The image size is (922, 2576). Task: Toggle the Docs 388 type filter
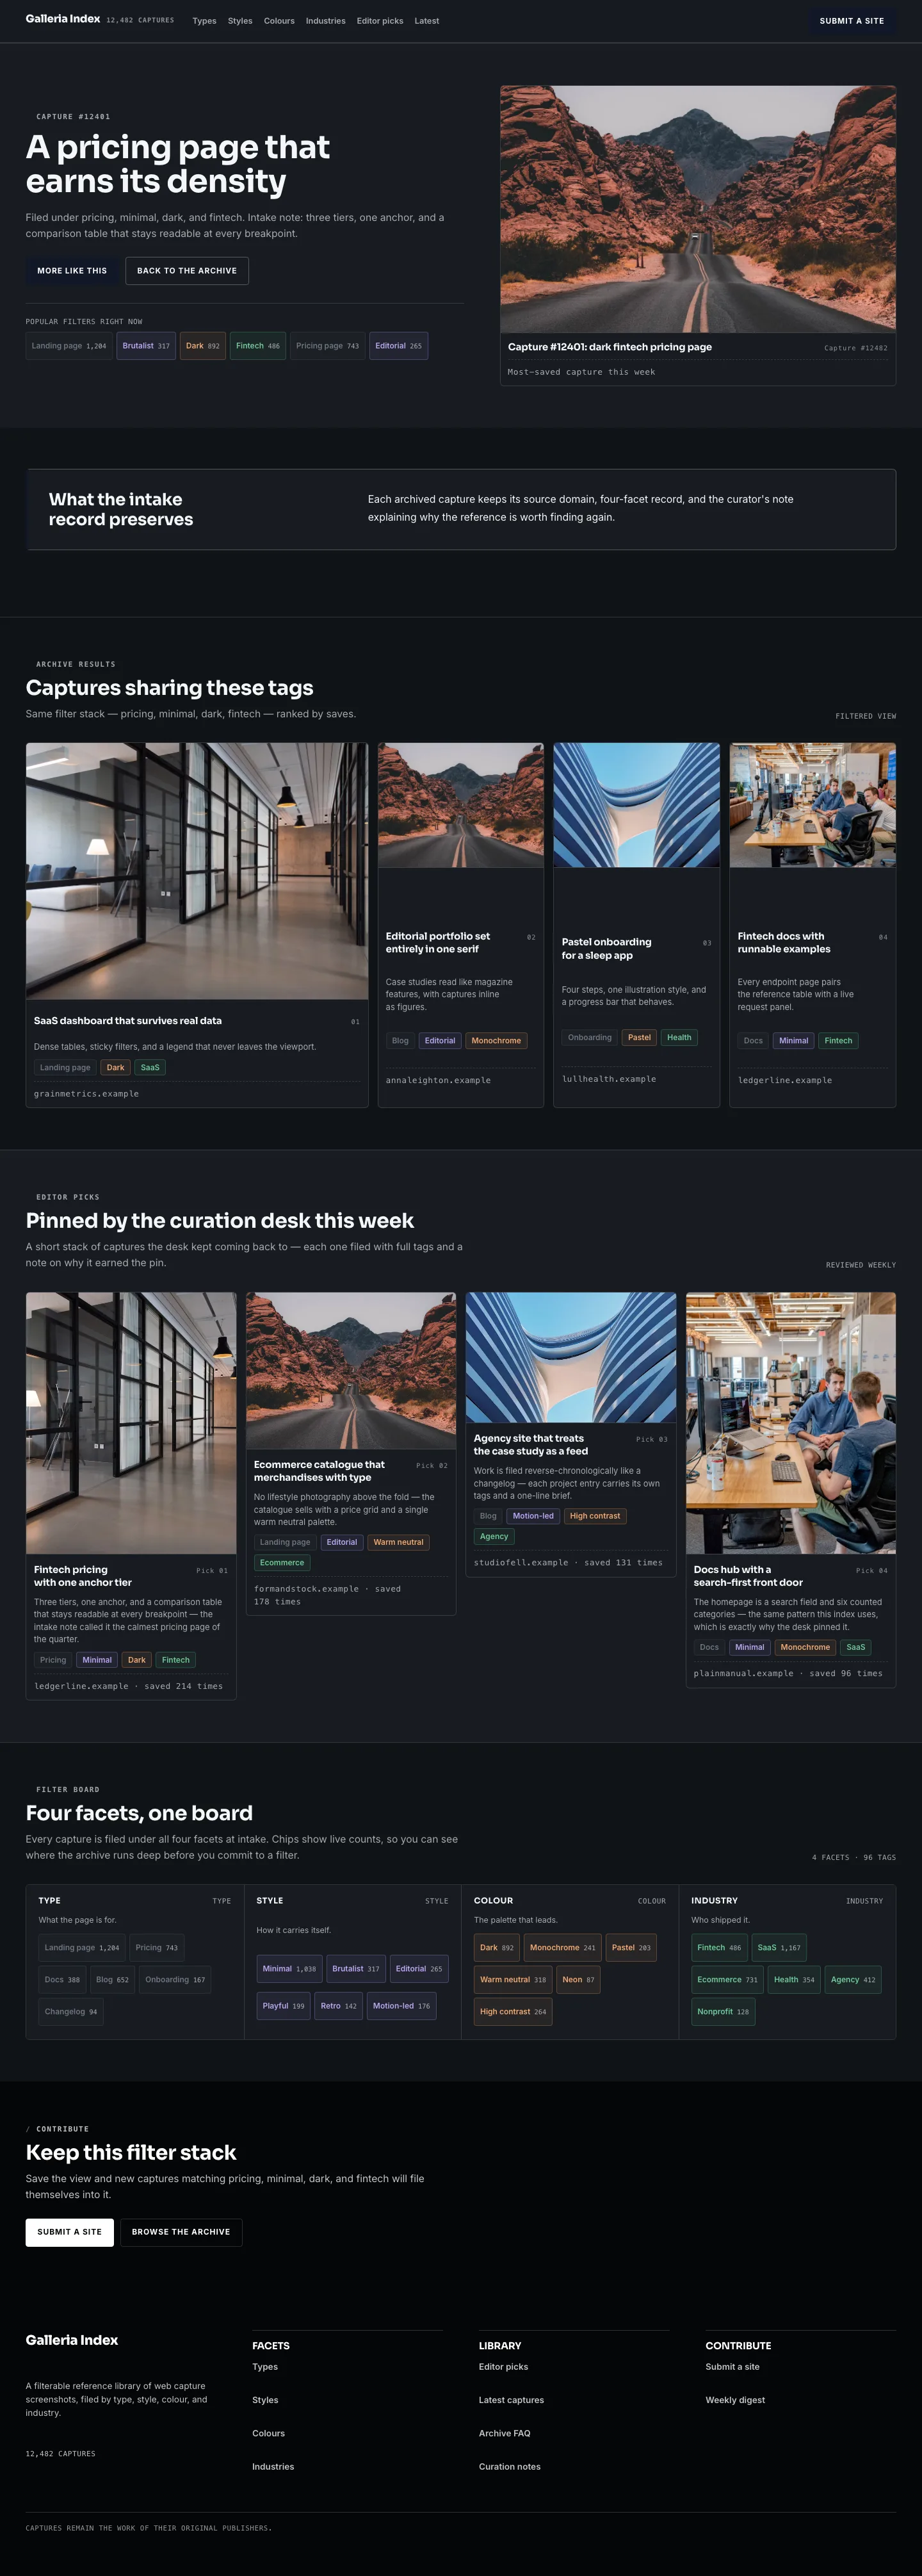[62, 1979]
